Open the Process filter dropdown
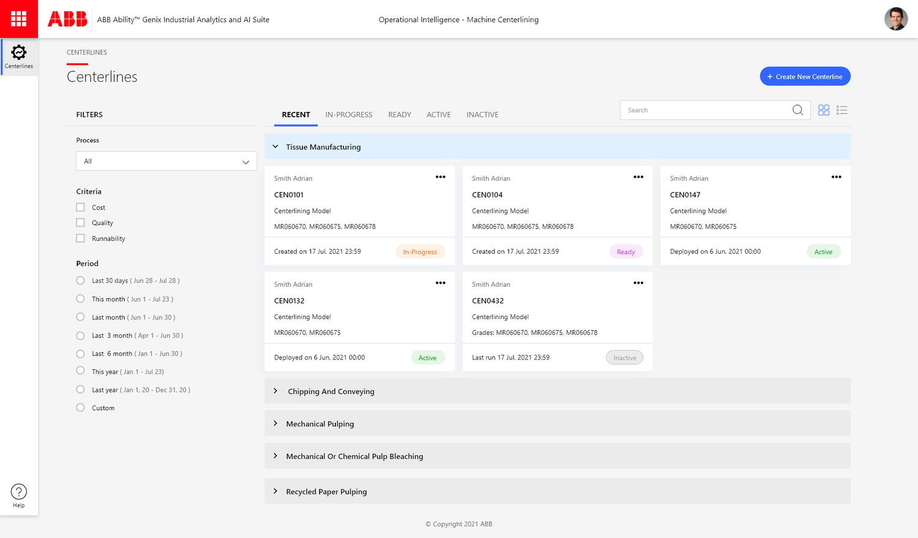Screen dimensions: 918x538 click(166, 161)
